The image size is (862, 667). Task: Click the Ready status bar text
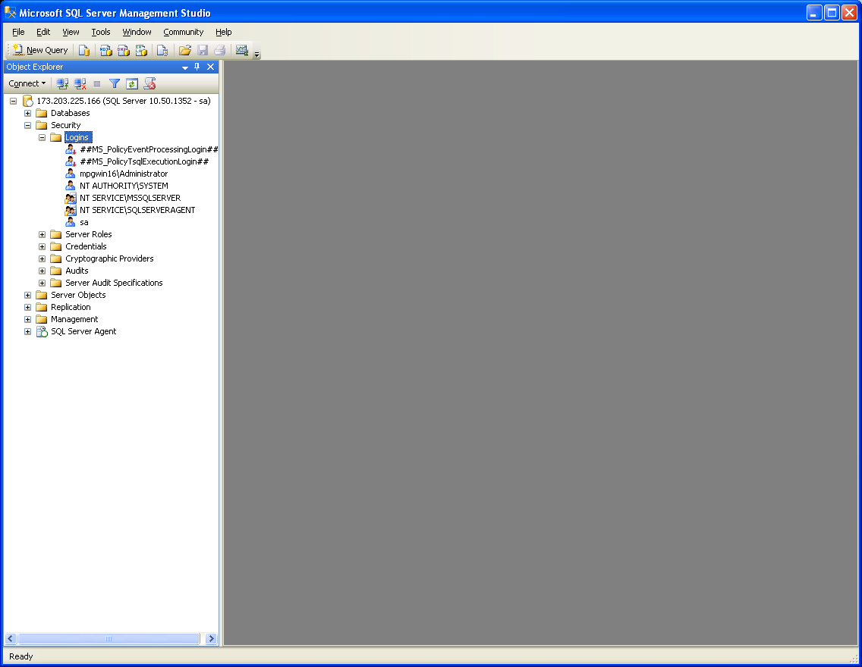[x=21, y=656]
